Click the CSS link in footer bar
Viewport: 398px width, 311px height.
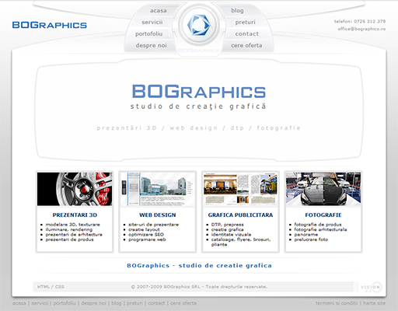pos(60,287)
